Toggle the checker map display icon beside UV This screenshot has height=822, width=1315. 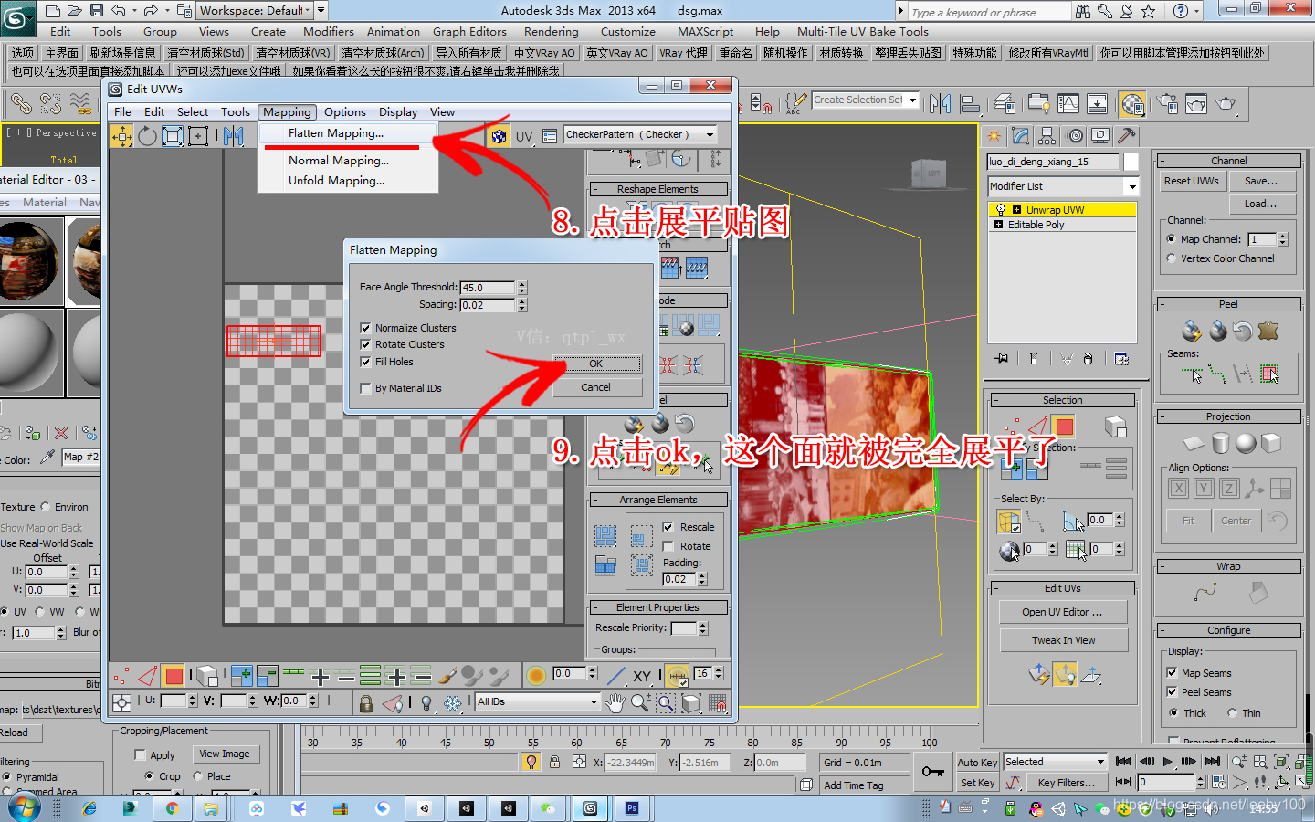tap(499, 136)
